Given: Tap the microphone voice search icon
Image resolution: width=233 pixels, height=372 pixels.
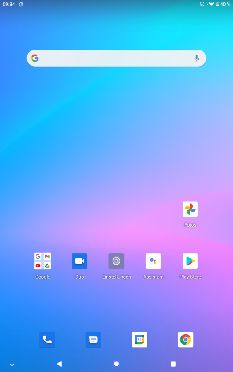Looking at the screenshot, I should [197, 58].
